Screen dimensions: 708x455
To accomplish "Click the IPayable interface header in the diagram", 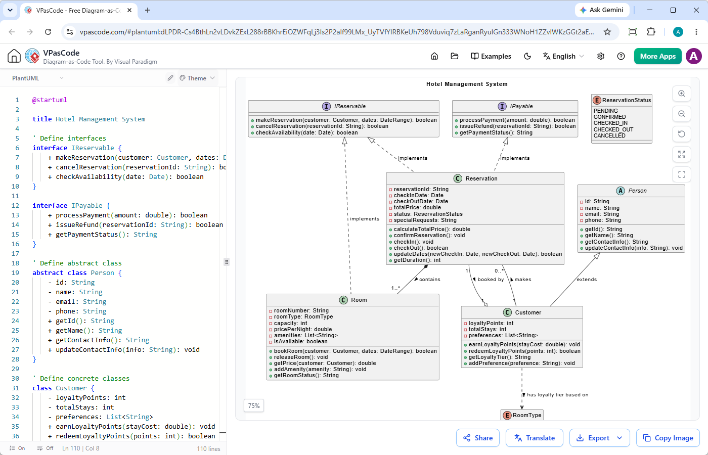I will tap(515, 106).
